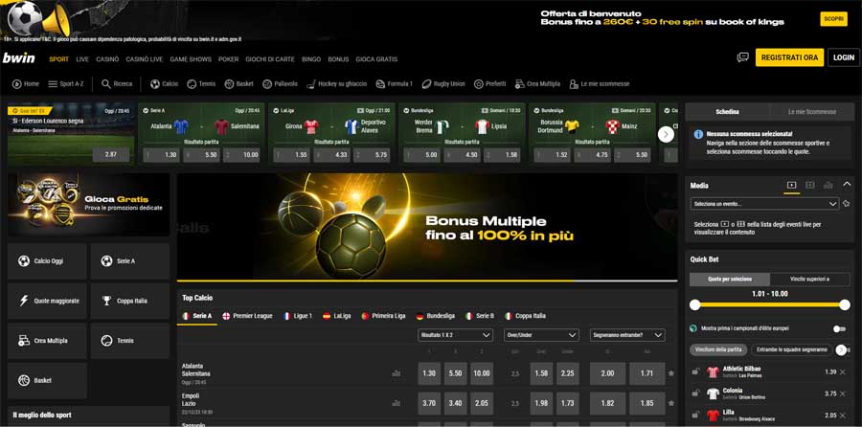Remove Athletic Bilbao quick bet with X
Screen dimensions: 862x427
pyautogui.click(x=843, y=372)
